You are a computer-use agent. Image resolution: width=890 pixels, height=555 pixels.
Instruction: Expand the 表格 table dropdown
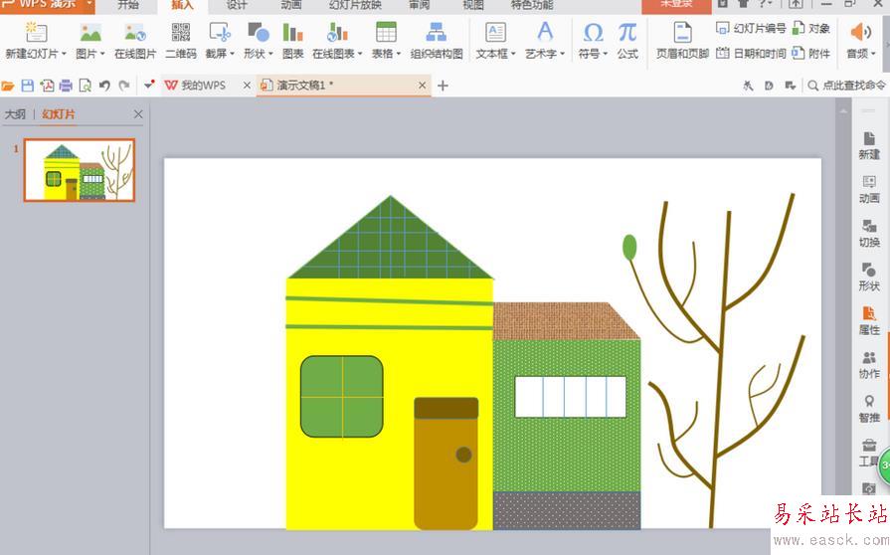398,54
